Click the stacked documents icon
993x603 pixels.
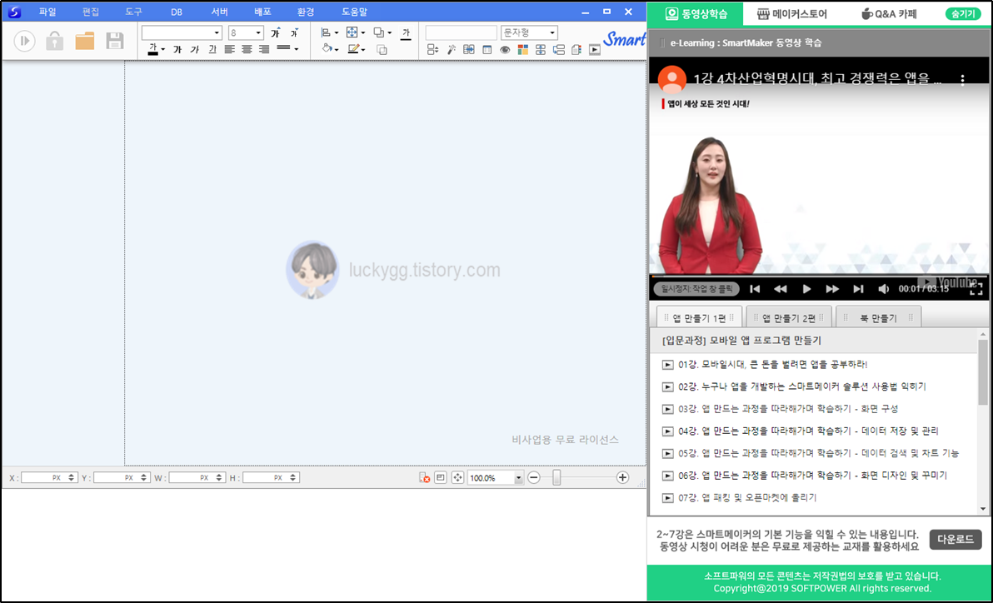tap(576, 49)
